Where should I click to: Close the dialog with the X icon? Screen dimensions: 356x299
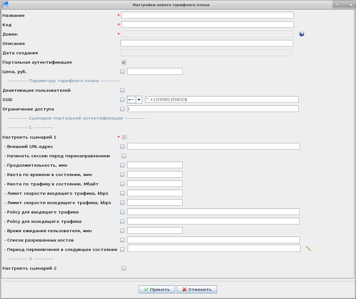tap(350, 5)
